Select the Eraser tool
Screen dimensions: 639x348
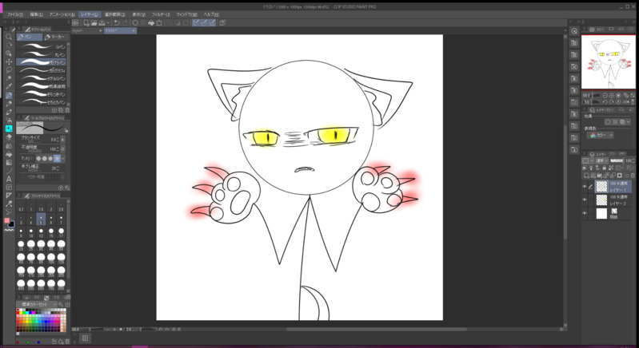9,137
